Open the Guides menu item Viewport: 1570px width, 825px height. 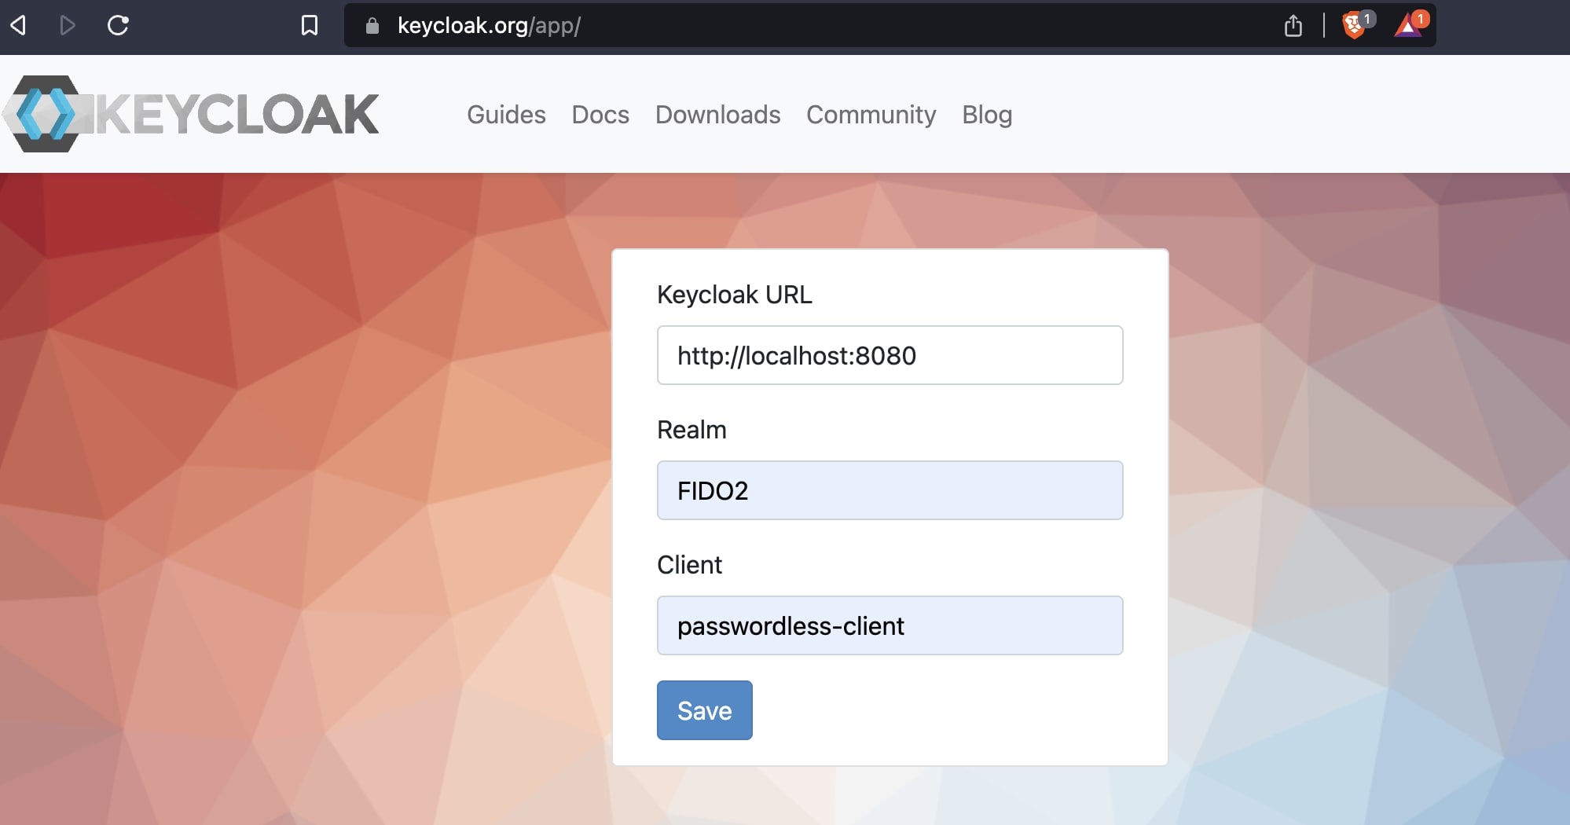[506, 115]
